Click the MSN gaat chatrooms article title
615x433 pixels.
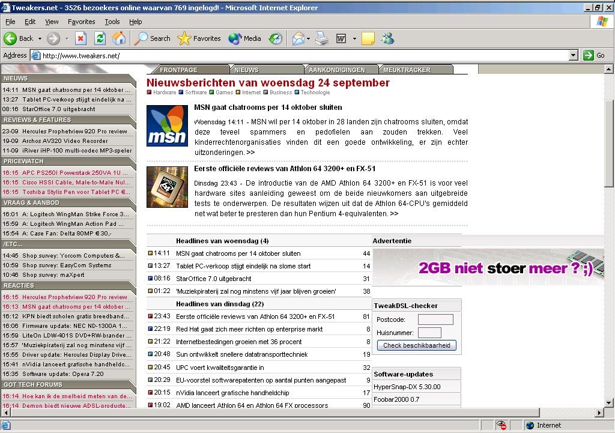point(268,107)
